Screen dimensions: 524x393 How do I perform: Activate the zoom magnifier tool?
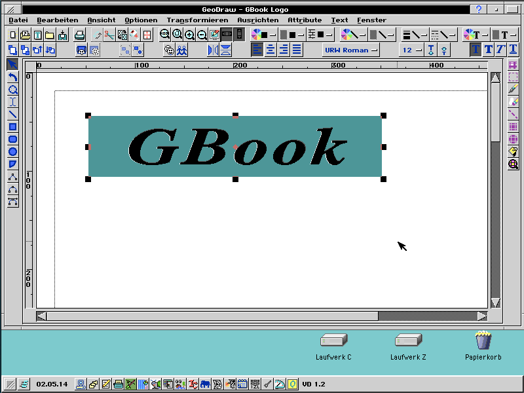(x=13, y=89)
